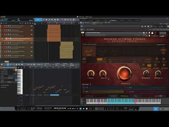Click the knob right of Brightness
Screen dimensions: 169x127
(158, 73)
